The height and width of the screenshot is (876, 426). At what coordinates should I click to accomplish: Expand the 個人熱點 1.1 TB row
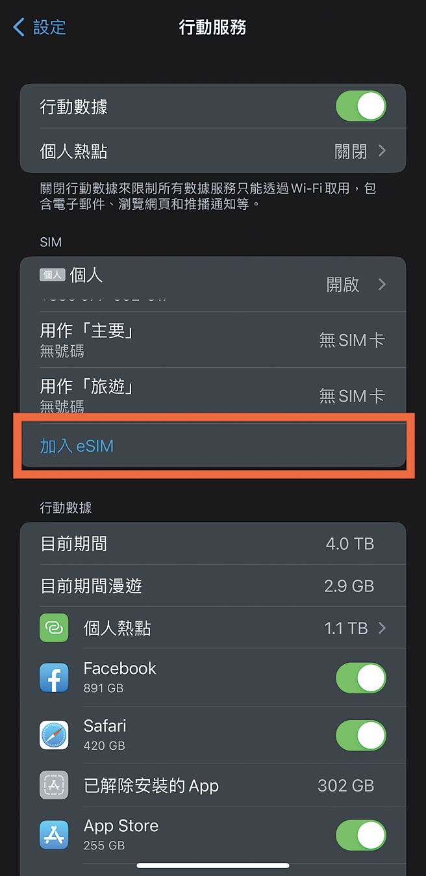[x=382, y=628]
